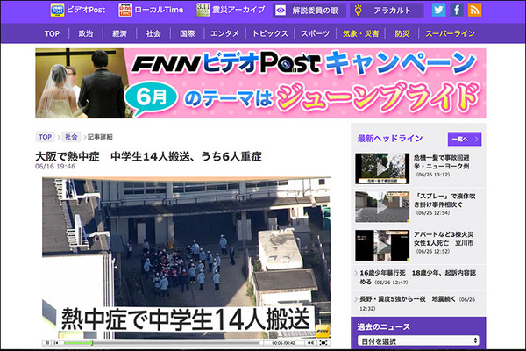Mute the video volume

pos(310,343)
